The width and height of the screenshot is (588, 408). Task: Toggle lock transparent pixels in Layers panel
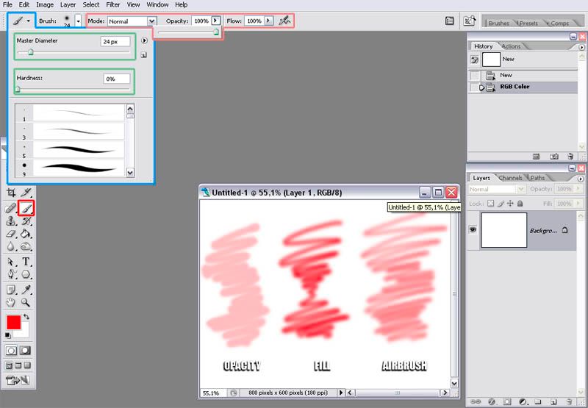coord(490,204)
